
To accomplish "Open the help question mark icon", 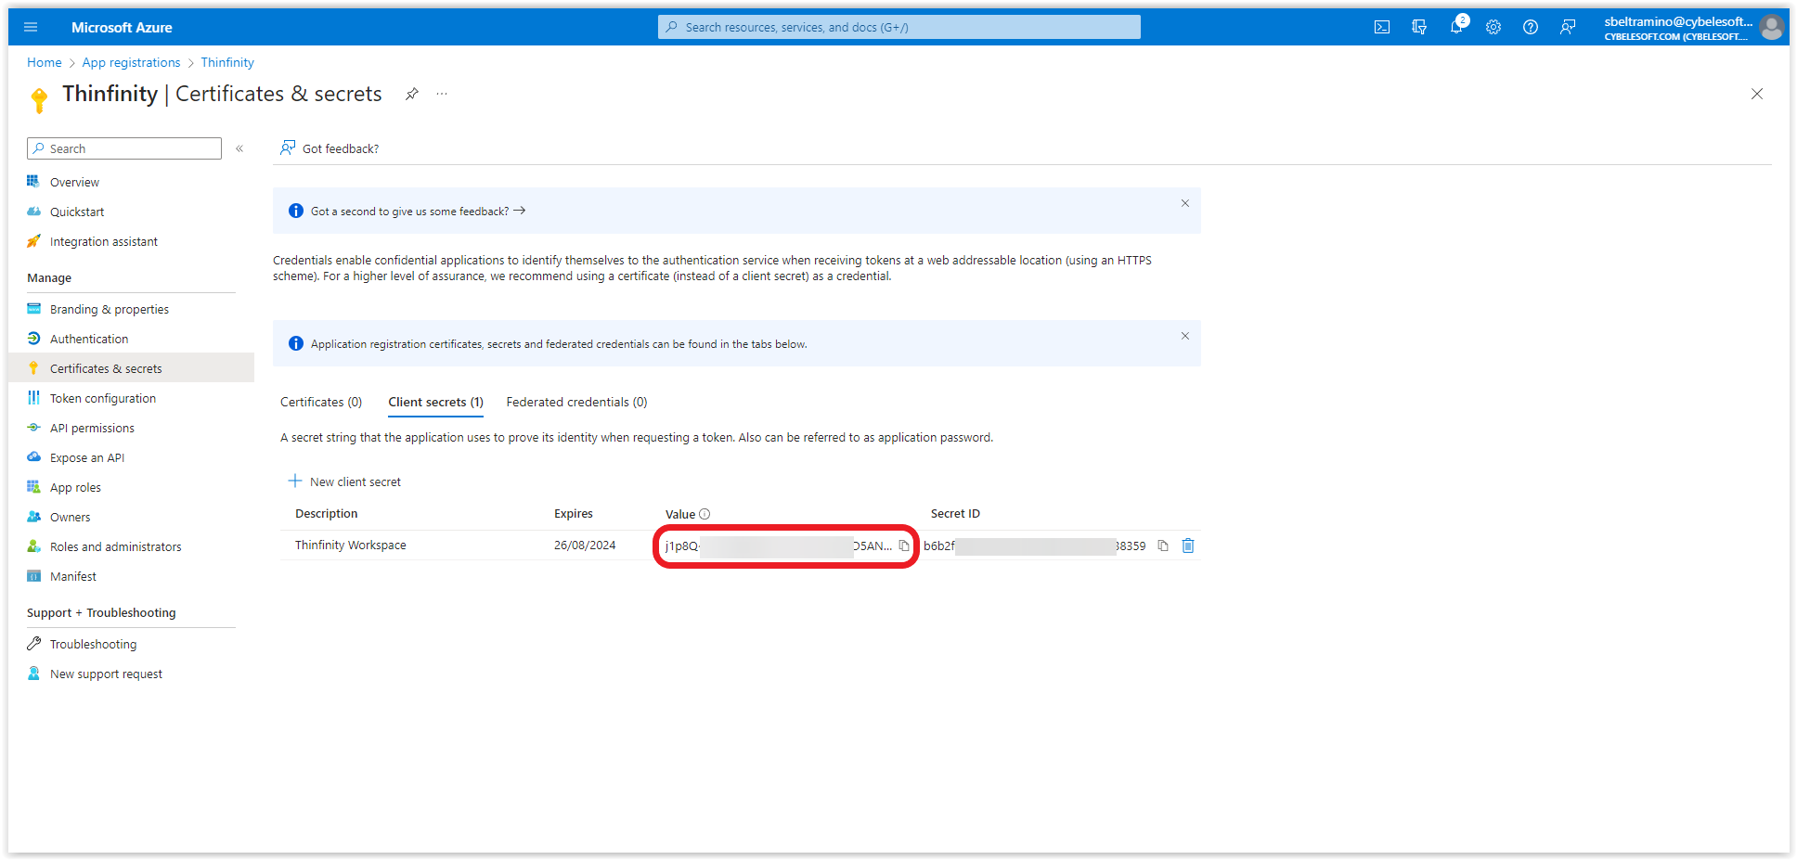I will point(1531,27).
